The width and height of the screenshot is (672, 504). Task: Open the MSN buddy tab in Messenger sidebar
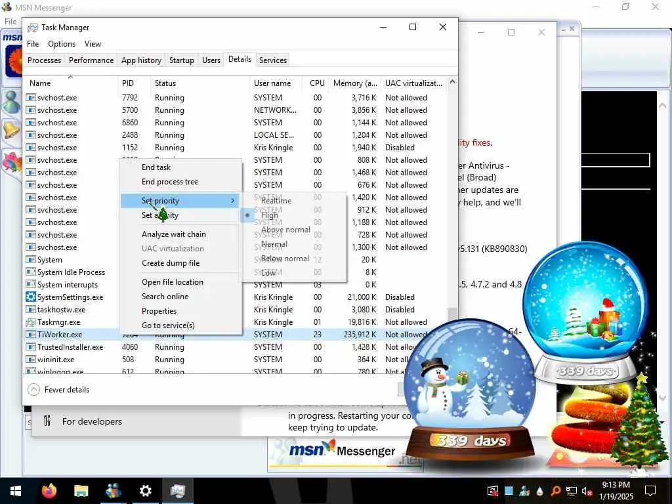click(11, 103)
